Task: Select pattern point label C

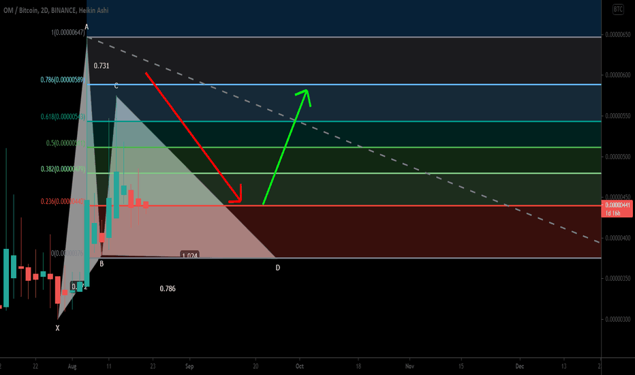Action: [117, 86]
